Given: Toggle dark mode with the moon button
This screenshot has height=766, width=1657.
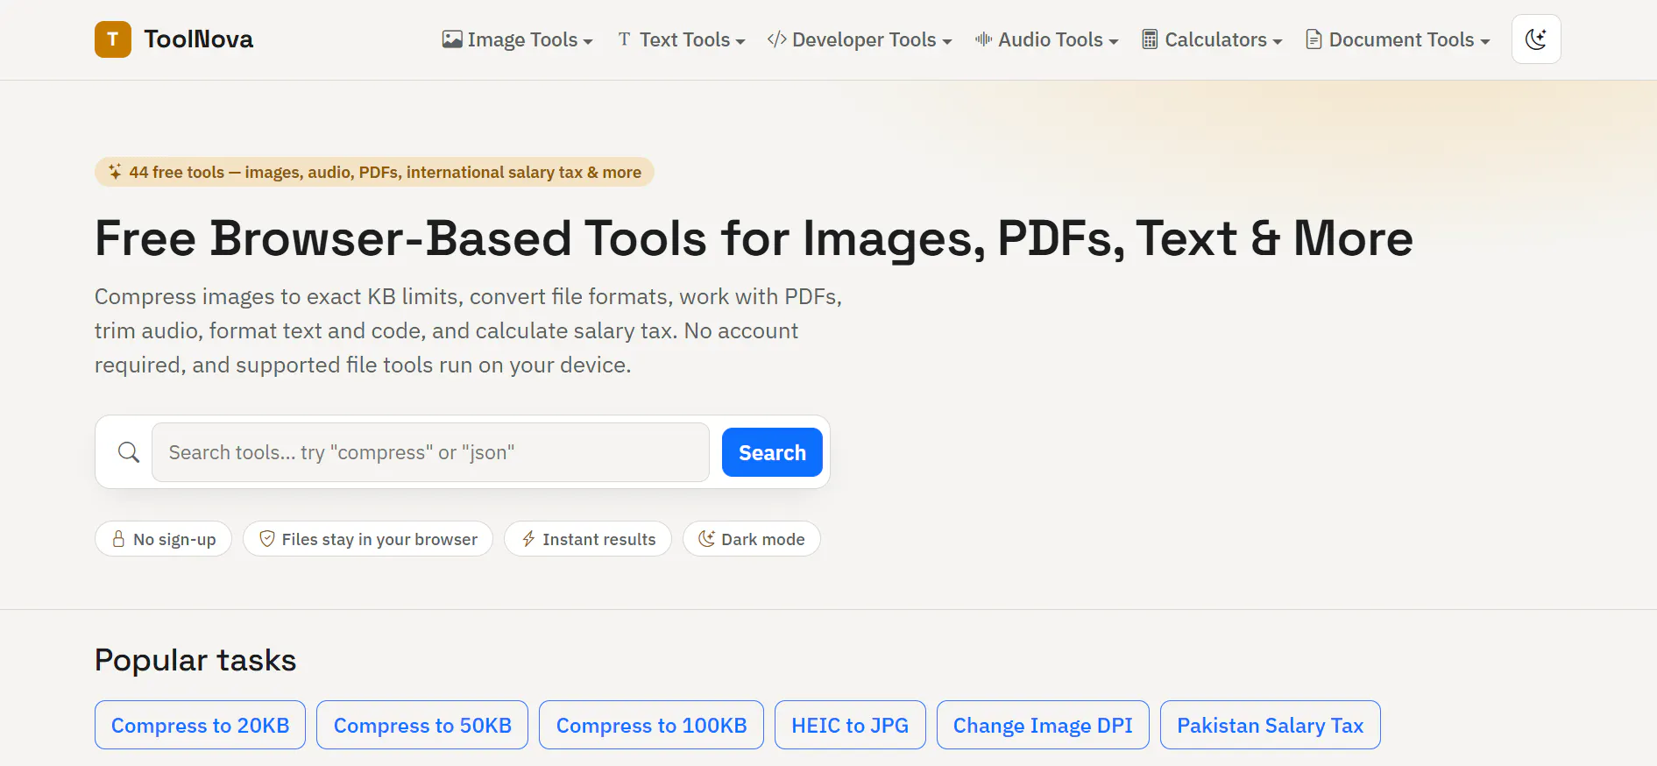Looking at the screenshot, I should pyautogui.click(x=1536, y=39).
